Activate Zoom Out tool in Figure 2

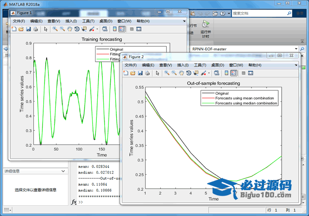174,73
